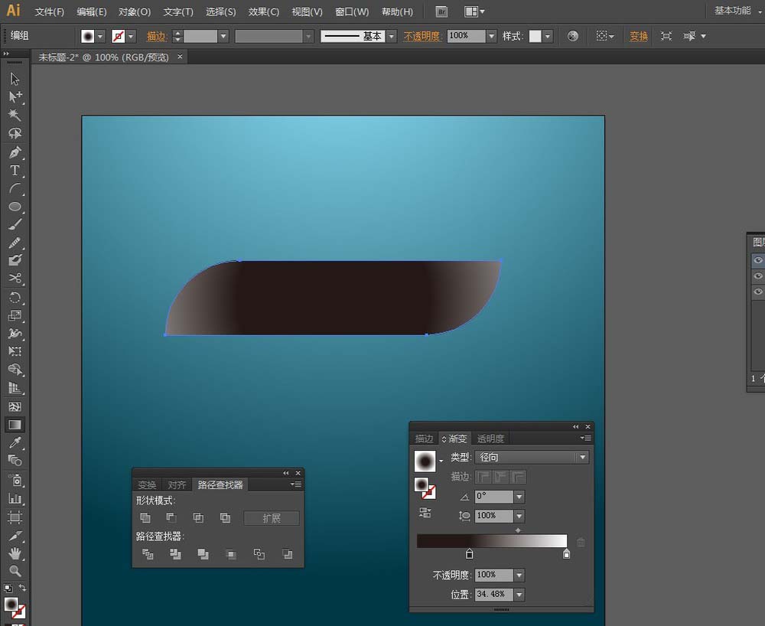The width and height of the screenshot is (765, 626).
Task: Click the 不透明度 link in control bar
Action: [x=422, y=36]
